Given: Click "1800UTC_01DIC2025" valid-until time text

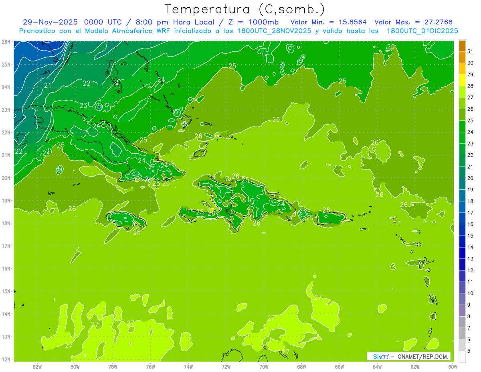Looking at the screenshot, I should (423, 31).
